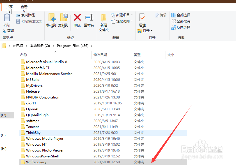Open 属性 (Properties) for selection

(142, 20)
